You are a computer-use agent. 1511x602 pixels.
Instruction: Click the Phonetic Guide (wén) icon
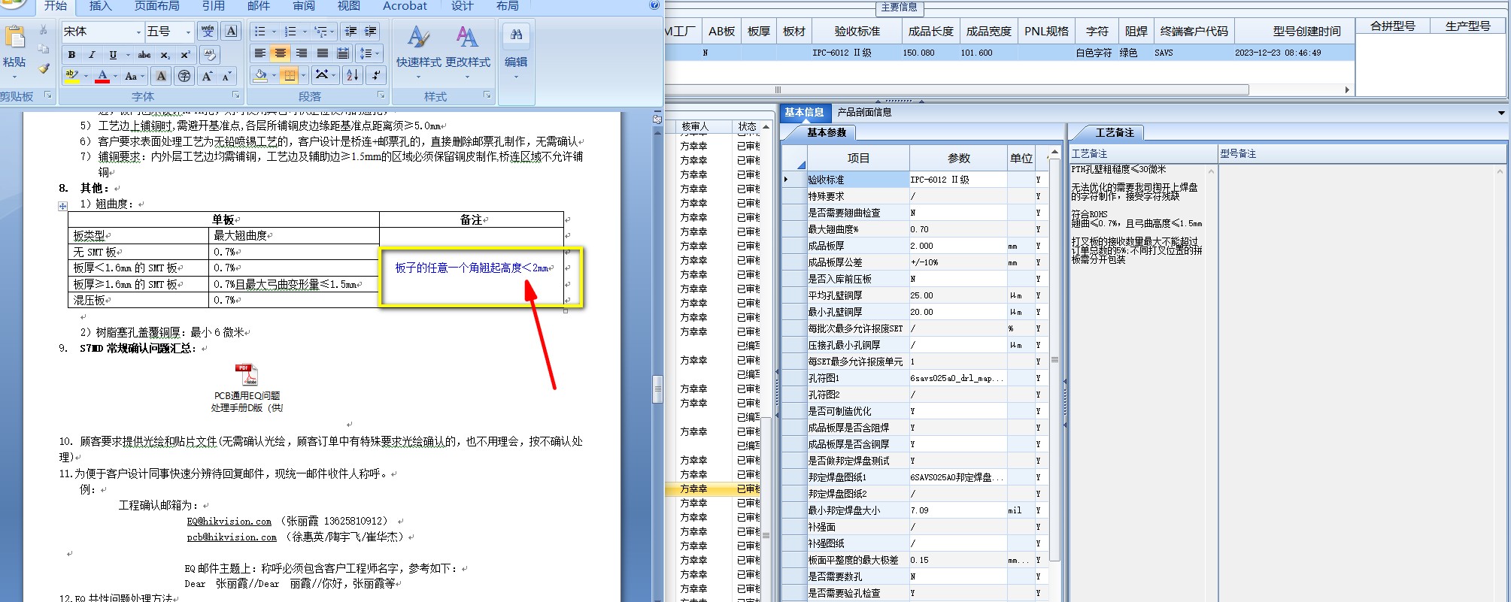208,31
